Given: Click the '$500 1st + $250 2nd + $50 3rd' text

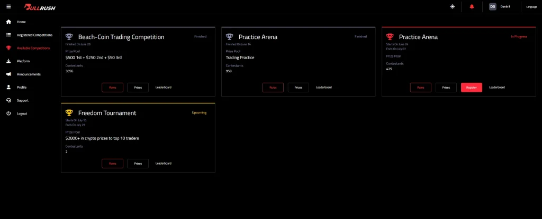Looking at the screenshot, I should tap(93, 58).
